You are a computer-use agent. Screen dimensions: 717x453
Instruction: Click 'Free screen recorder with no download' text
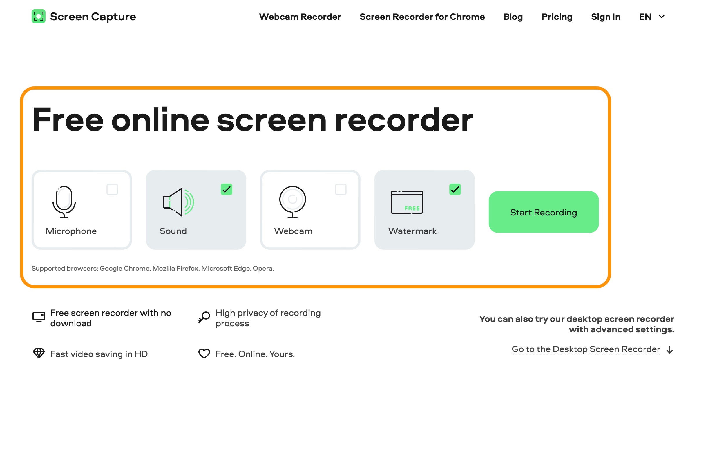(x=111, y=318)
